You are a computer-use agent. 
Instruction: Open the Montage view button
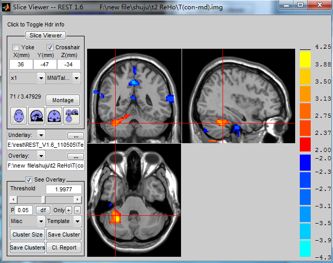coord(63,100)
